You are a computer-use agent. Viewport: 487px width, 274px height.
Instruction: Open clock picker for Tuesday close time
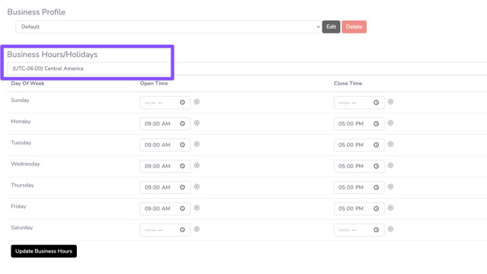pos(376,145)
